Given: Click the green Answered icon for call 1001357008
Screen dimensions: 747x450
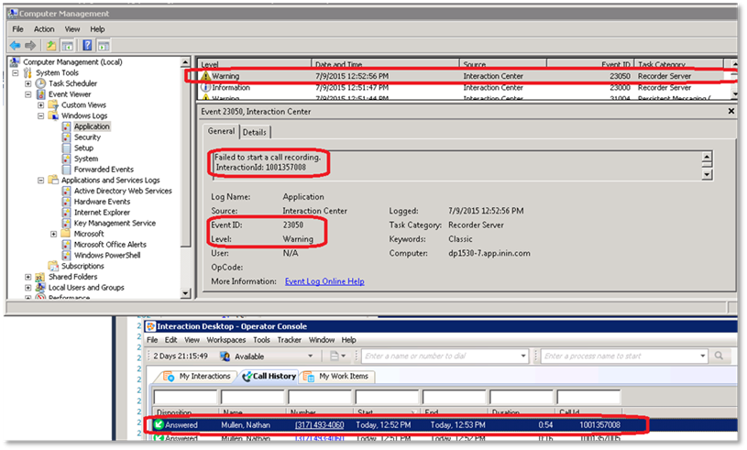Looking at the screenshot, I should [159, 424].
